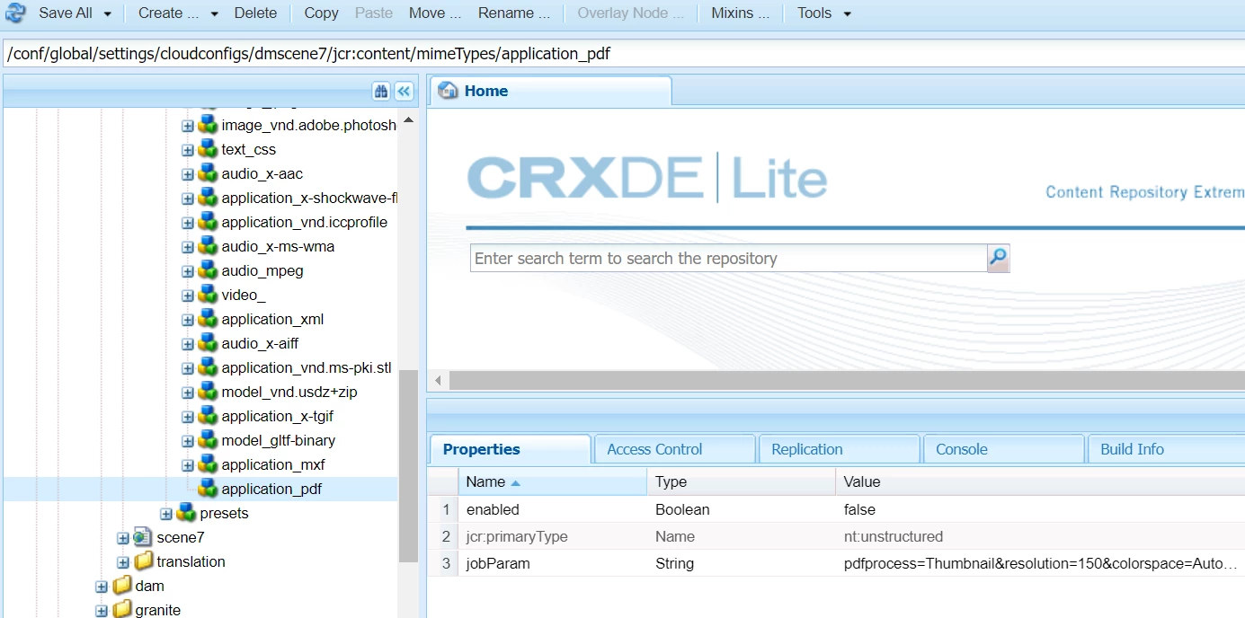Click the Home tab house icon
Viewport: 1245px width, 618px height.
[448, 91]
